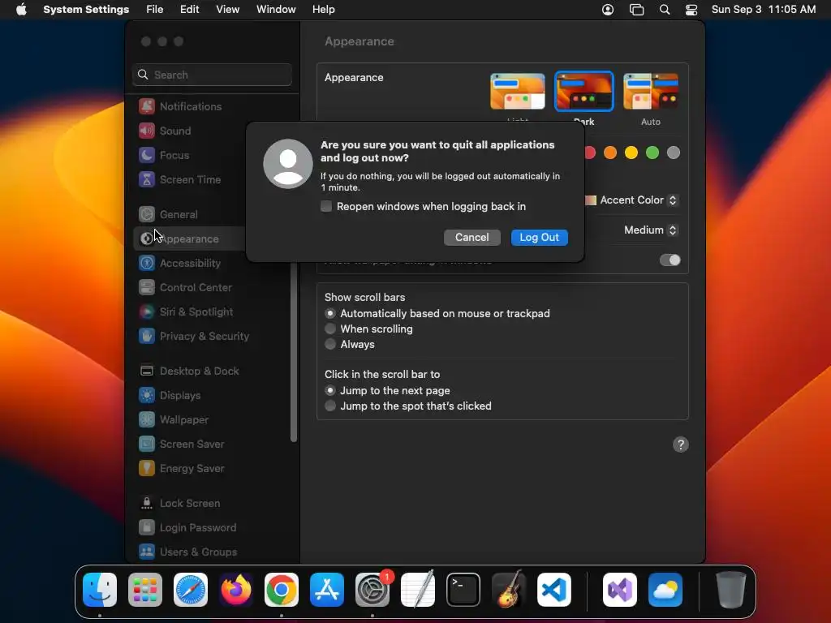Toggle the wallpaper tinting switch
This screenshot has height=623, width=831.
(670, 260)
